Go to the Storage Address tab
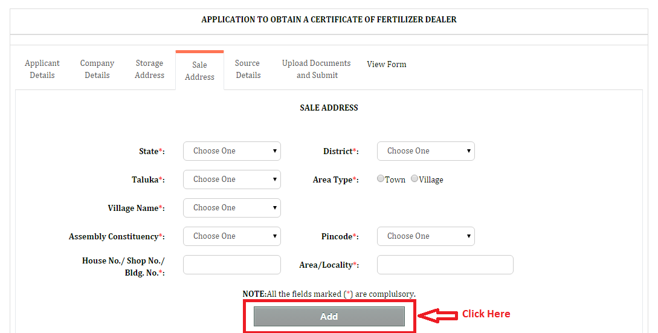 point(149,70)
